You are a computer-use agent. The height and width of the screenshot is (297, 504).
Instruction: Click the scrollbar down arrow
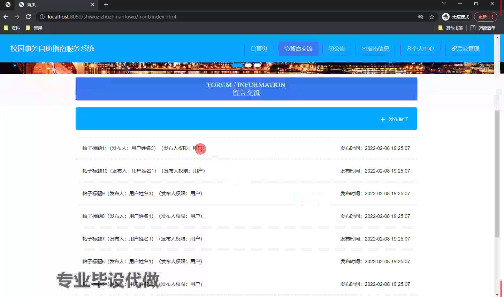[x=497, y=294]
